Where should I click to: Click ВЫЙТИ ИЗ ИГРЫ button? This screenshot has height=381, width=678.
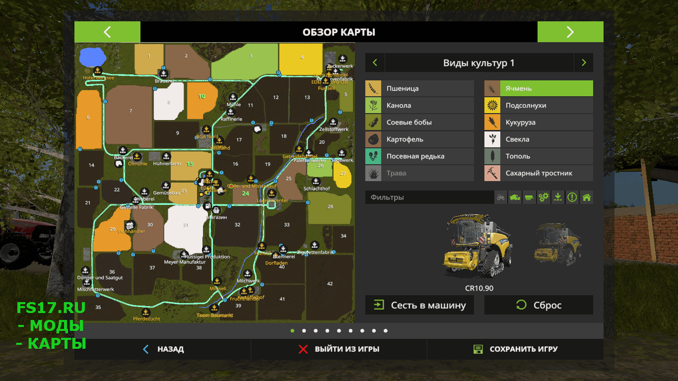339,349
